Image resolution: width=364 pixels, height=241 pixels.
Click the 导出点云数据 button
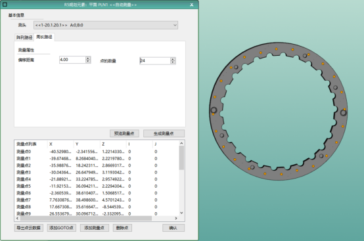[29, 228]
